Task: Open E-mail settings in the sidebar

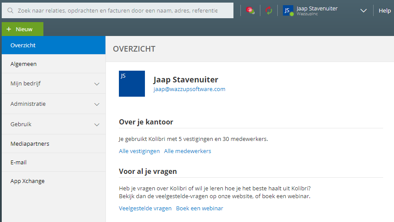Action: (x=53, y=162)
